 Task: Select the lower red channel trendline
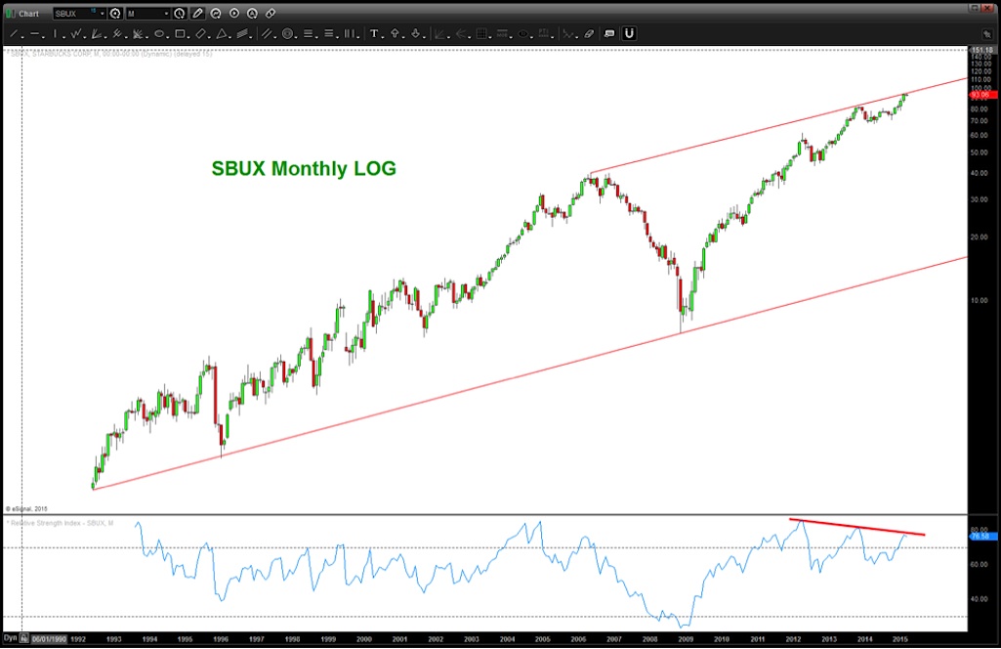point(530,373)
